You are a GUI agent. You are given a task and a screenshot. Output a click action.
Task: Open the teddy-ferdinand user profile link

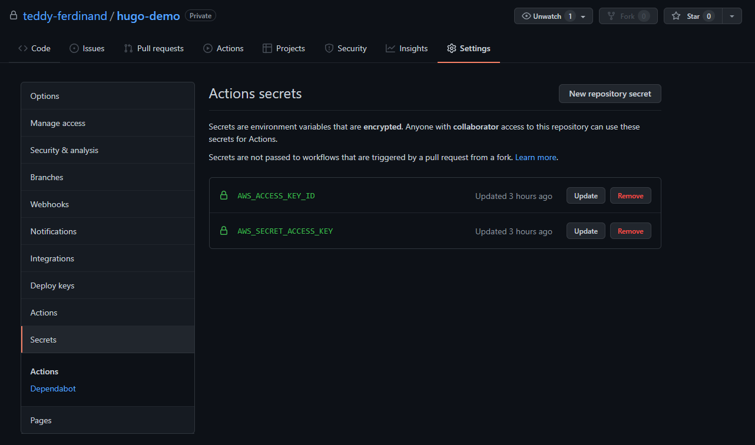[65, 16]
